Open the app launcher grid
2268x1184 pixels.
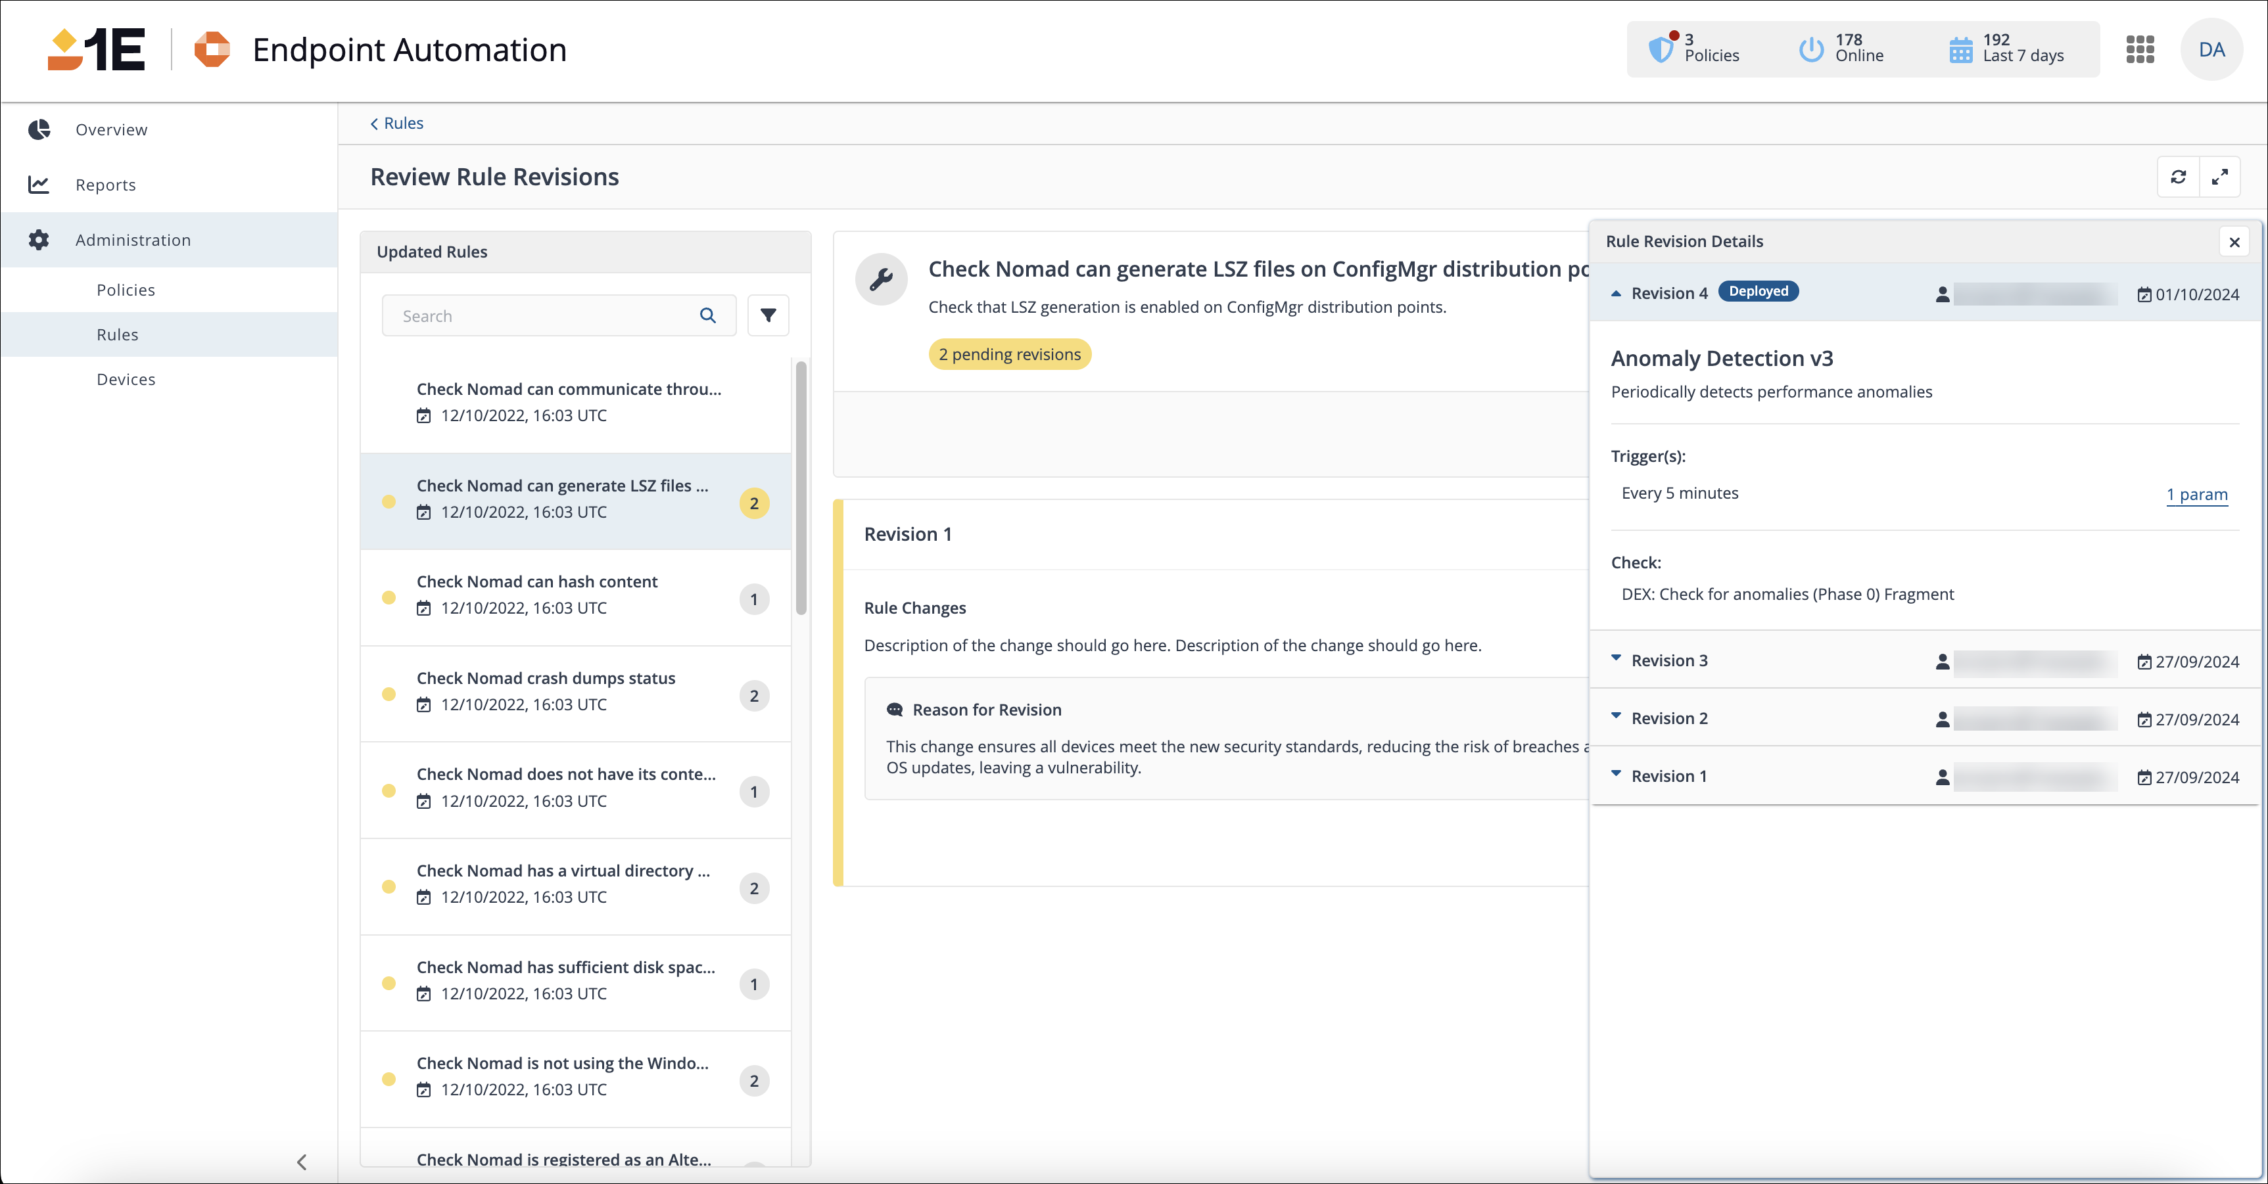2139,49
